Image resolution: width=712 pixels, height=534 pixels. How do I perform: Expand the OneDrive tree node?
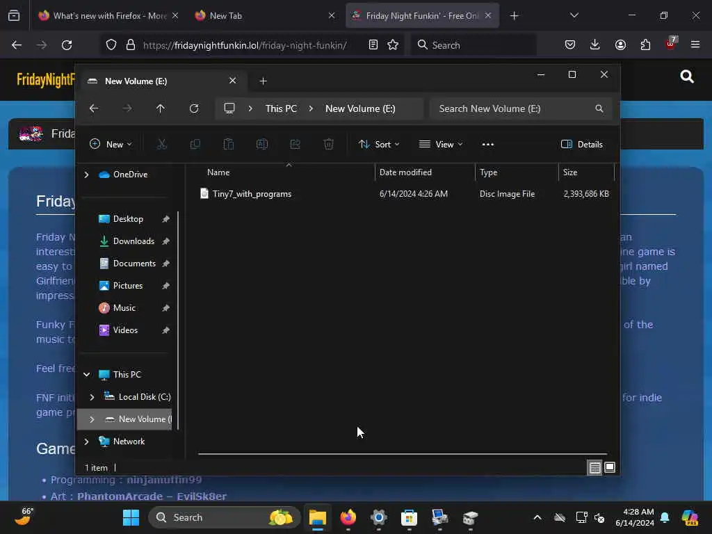[86, 175]
